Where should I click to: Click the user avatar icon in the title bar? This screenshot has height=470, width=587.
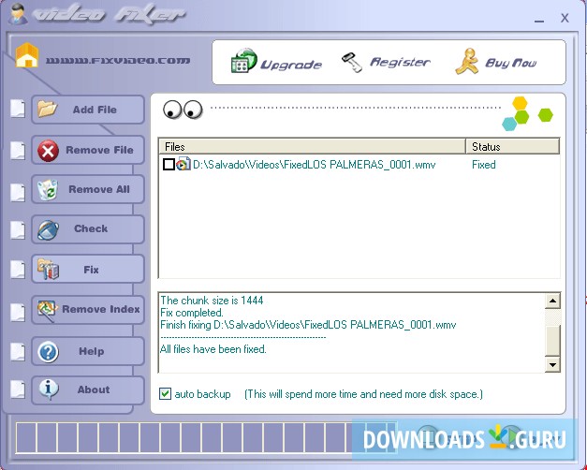click(x=17, y=14)
